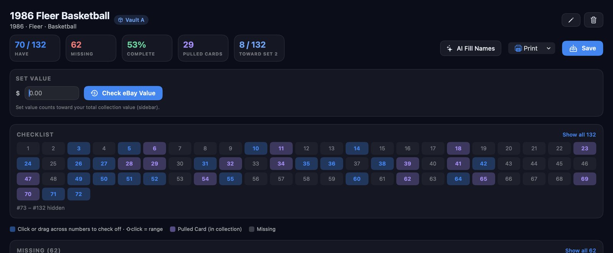Toggle checklist card number 3

[79, 148]
